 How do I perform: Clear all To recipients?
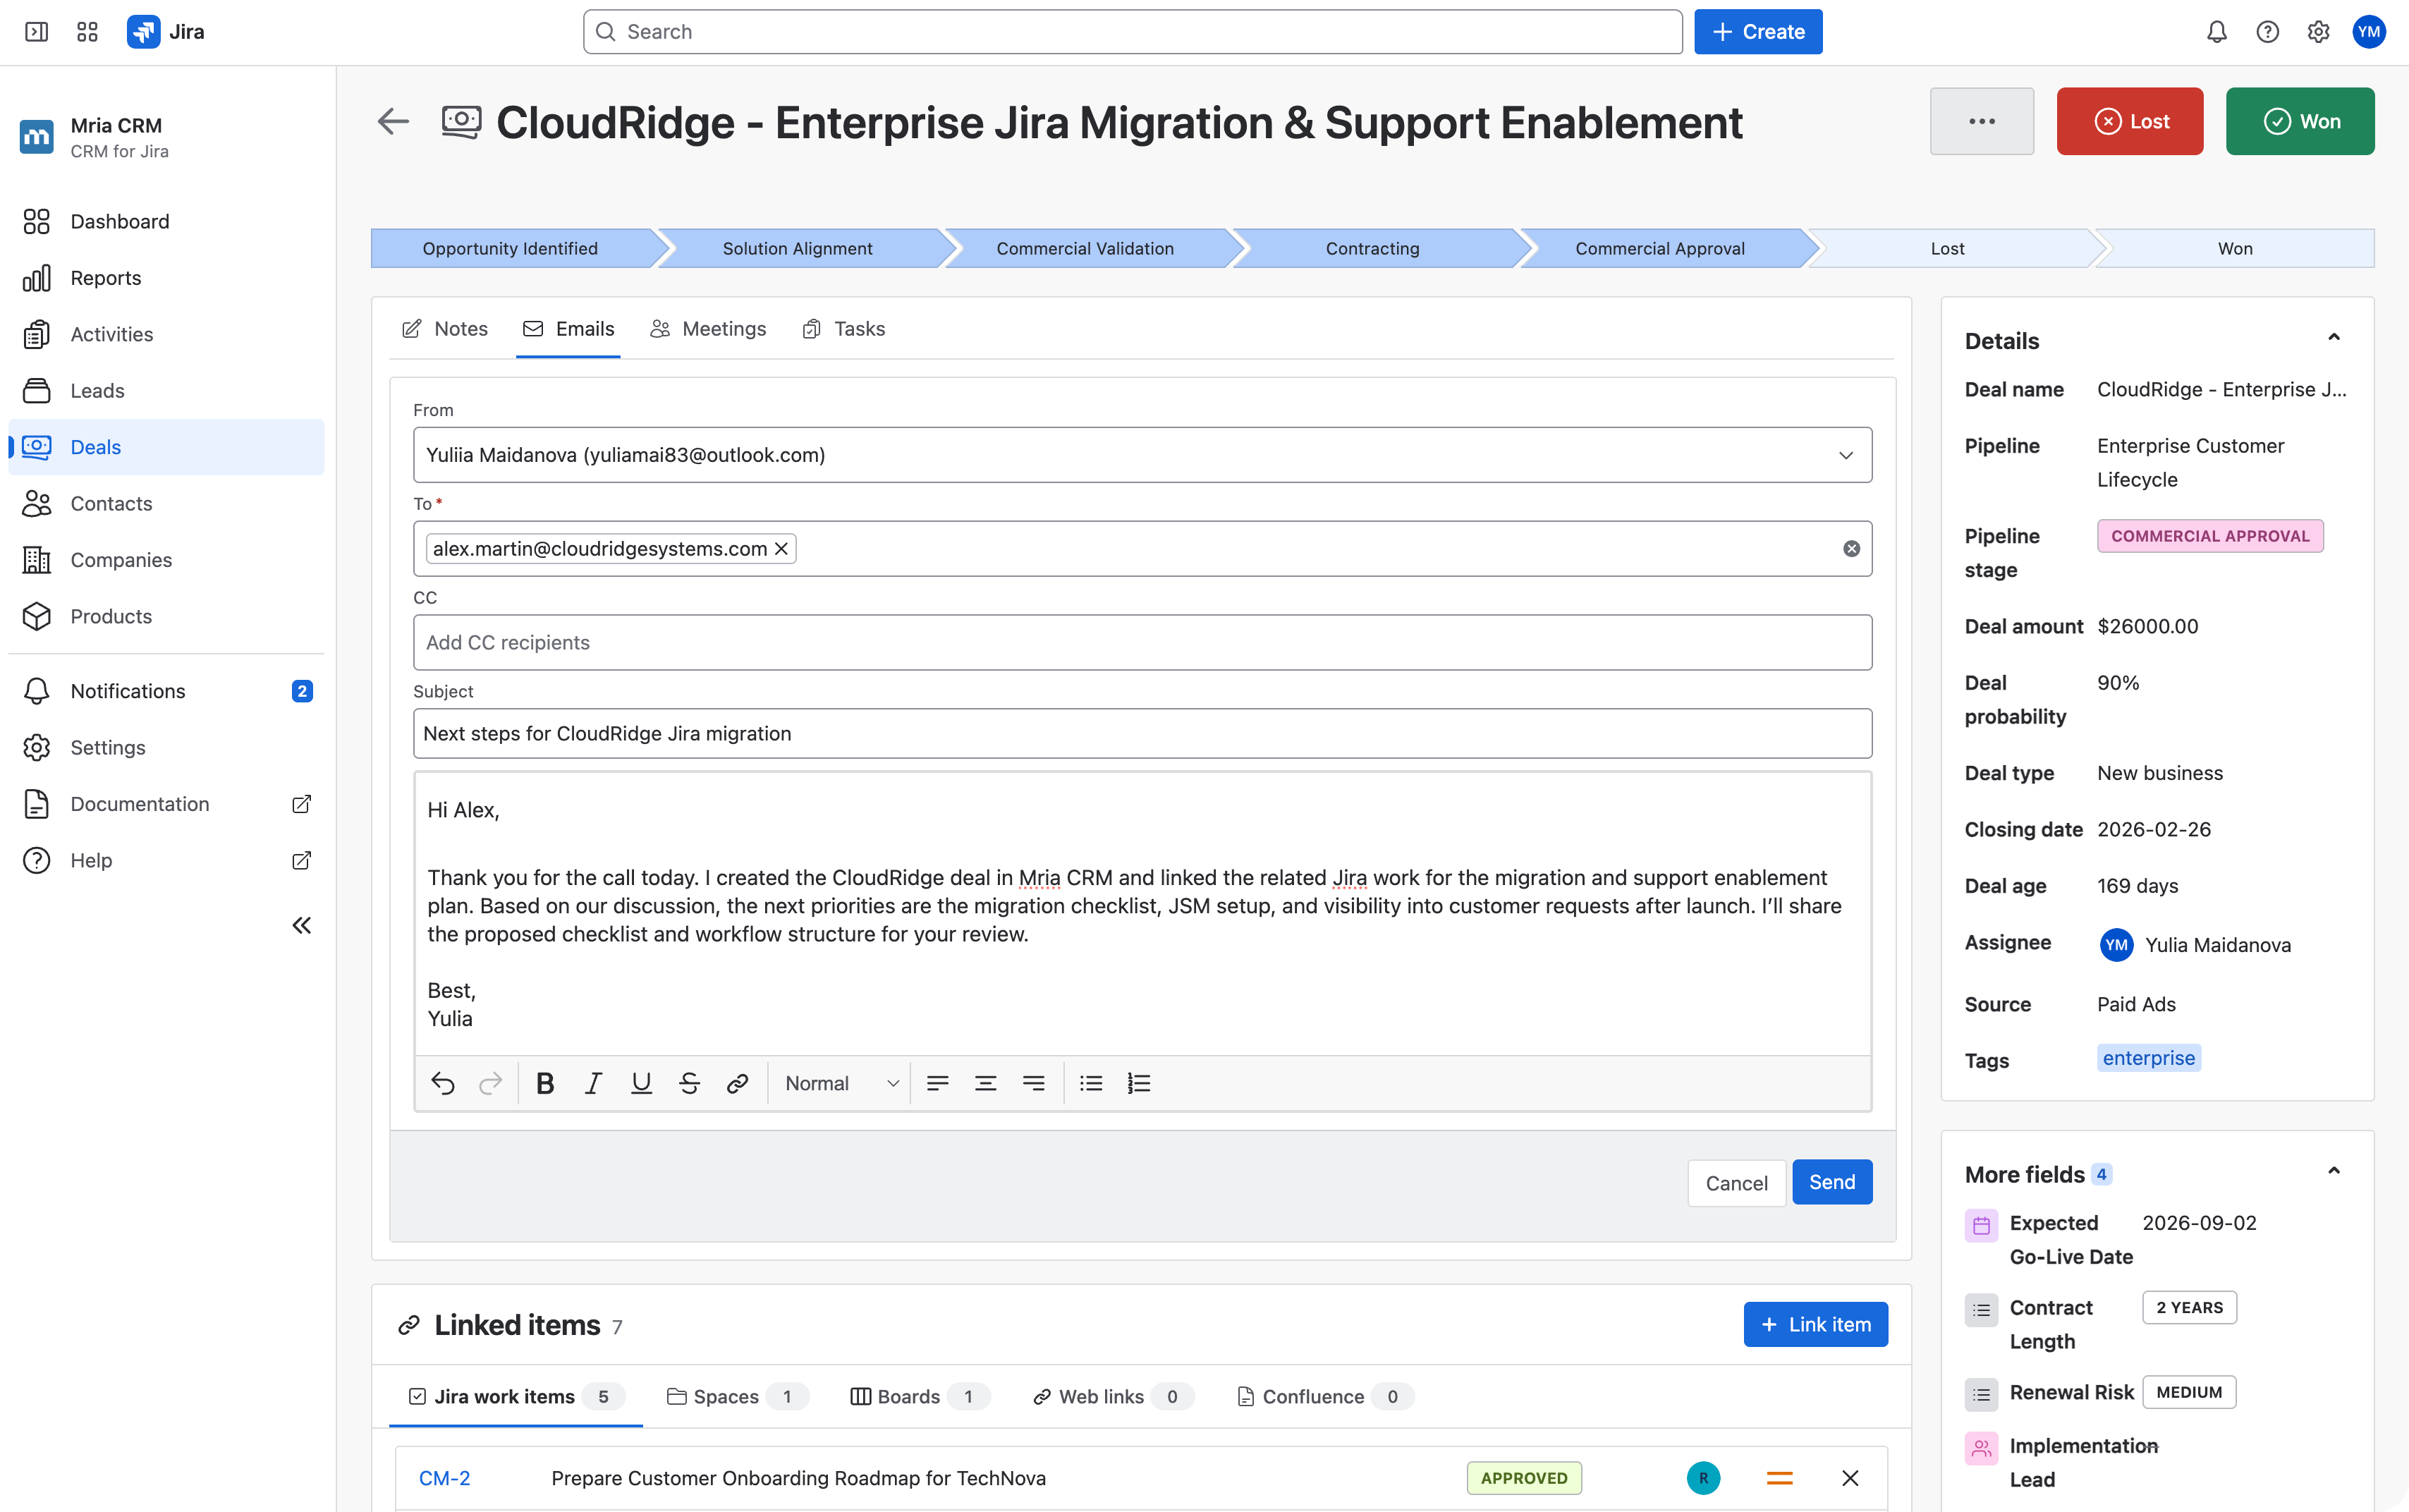click(x=1851, y=548)
